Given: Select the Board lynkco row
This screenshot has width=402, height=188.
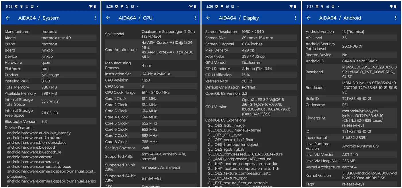Looking at the screenshot, I should pyautogui.click(x=50, y=50).
